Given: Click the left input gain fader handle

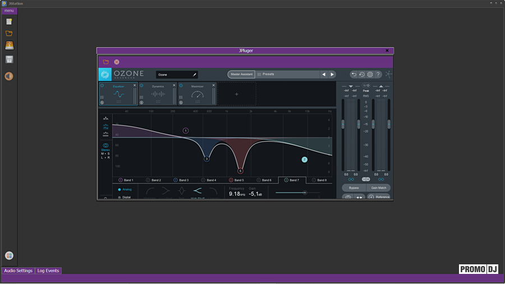Looking at the screenshot, I should pos(343,124).
